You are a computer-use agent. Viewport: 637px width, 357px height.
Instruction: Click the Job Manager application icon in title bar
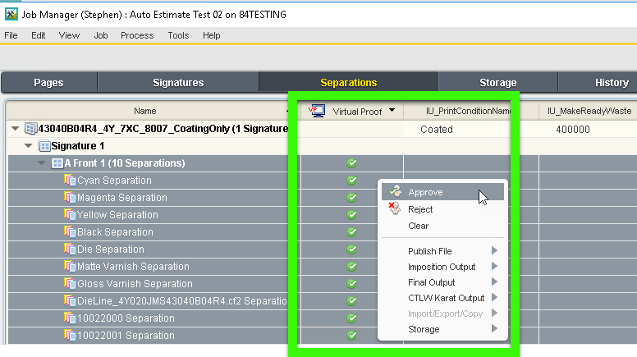pos(11,13)
